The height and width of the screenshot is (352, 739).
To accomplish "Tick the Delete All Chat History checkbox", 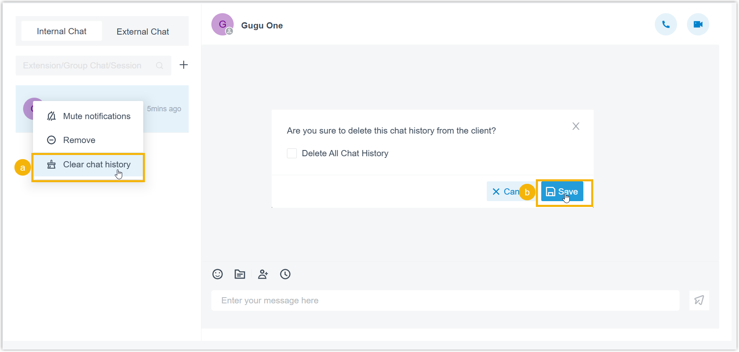I will pos(292,153).
